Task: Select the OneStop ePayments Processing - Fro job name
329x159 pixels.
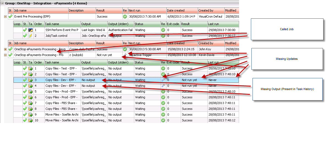Action: click(39, 55)
